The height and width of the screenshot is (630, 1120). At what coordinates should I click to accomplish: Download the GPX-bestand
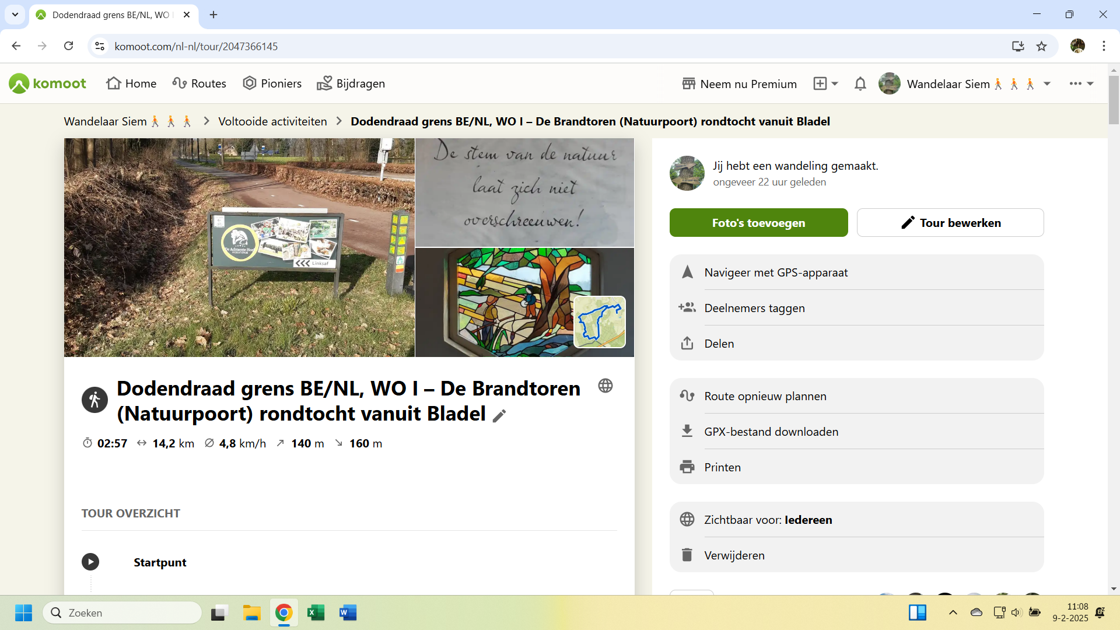coord(771,432)
